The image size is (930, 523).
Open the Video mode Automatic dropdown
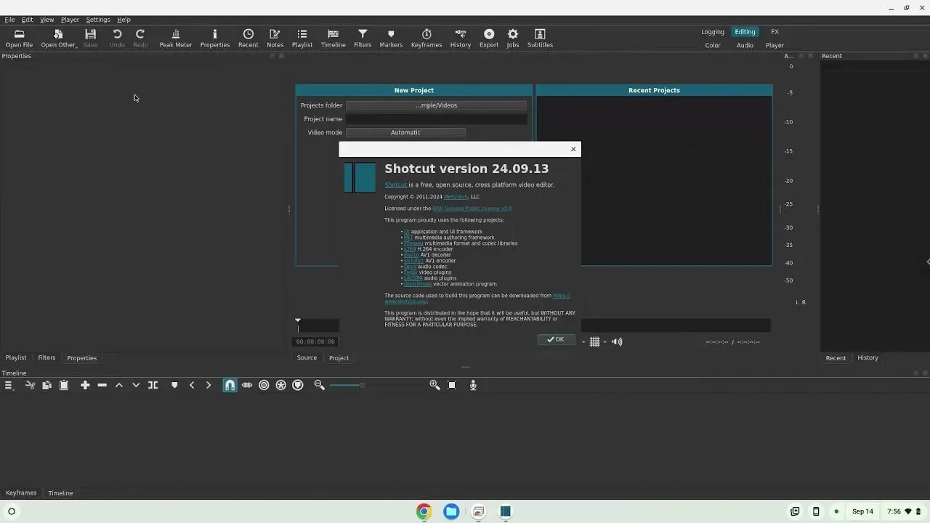(x=405, y=132)
